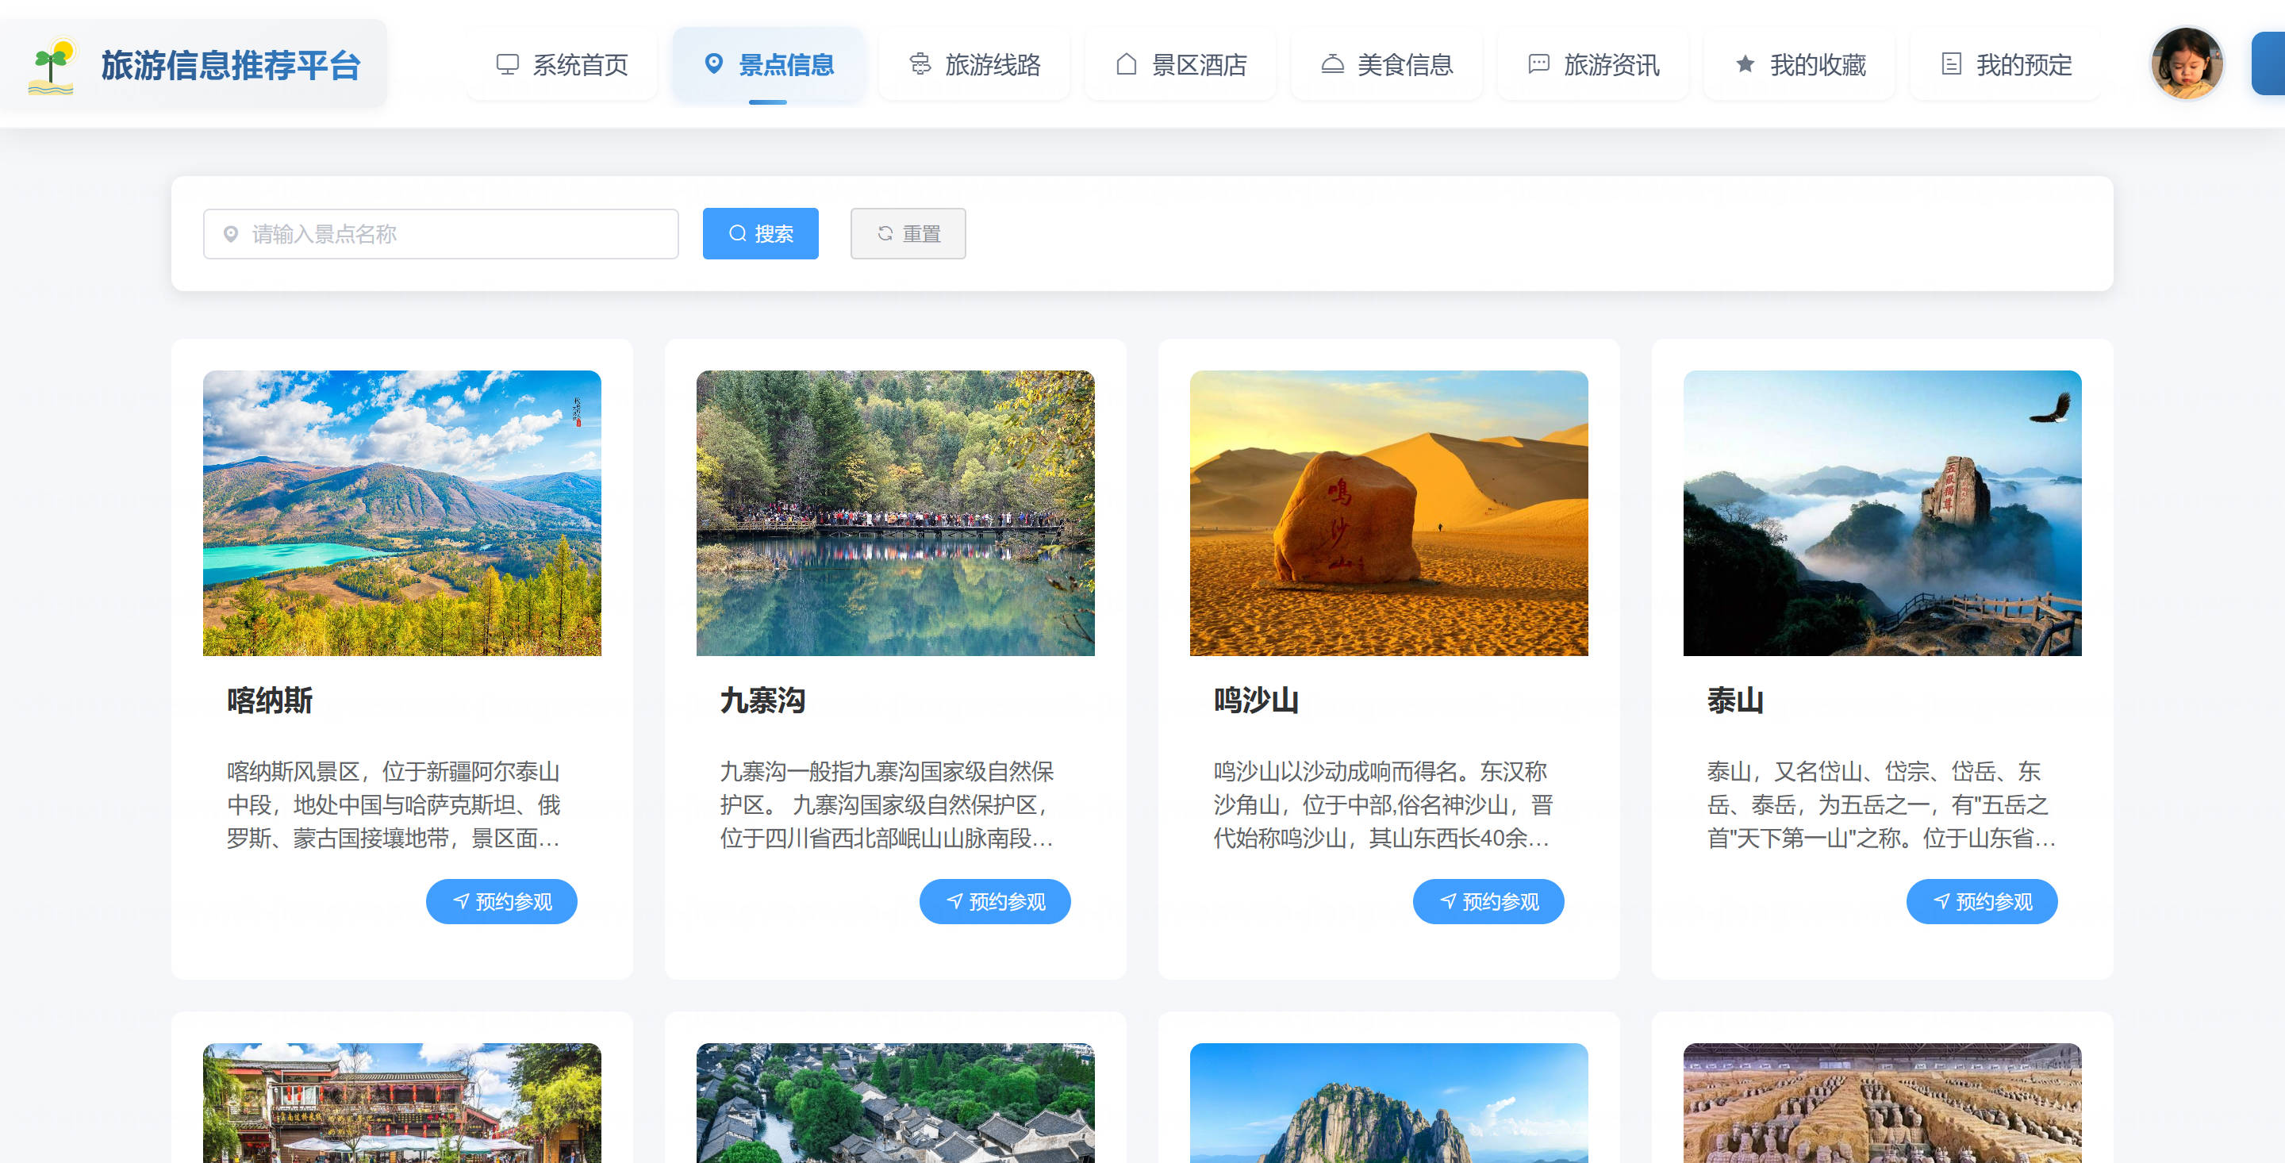Open 我的预定 bookings
The height and width of the screenshot is (1163, 2285).
click(2006, 64)
